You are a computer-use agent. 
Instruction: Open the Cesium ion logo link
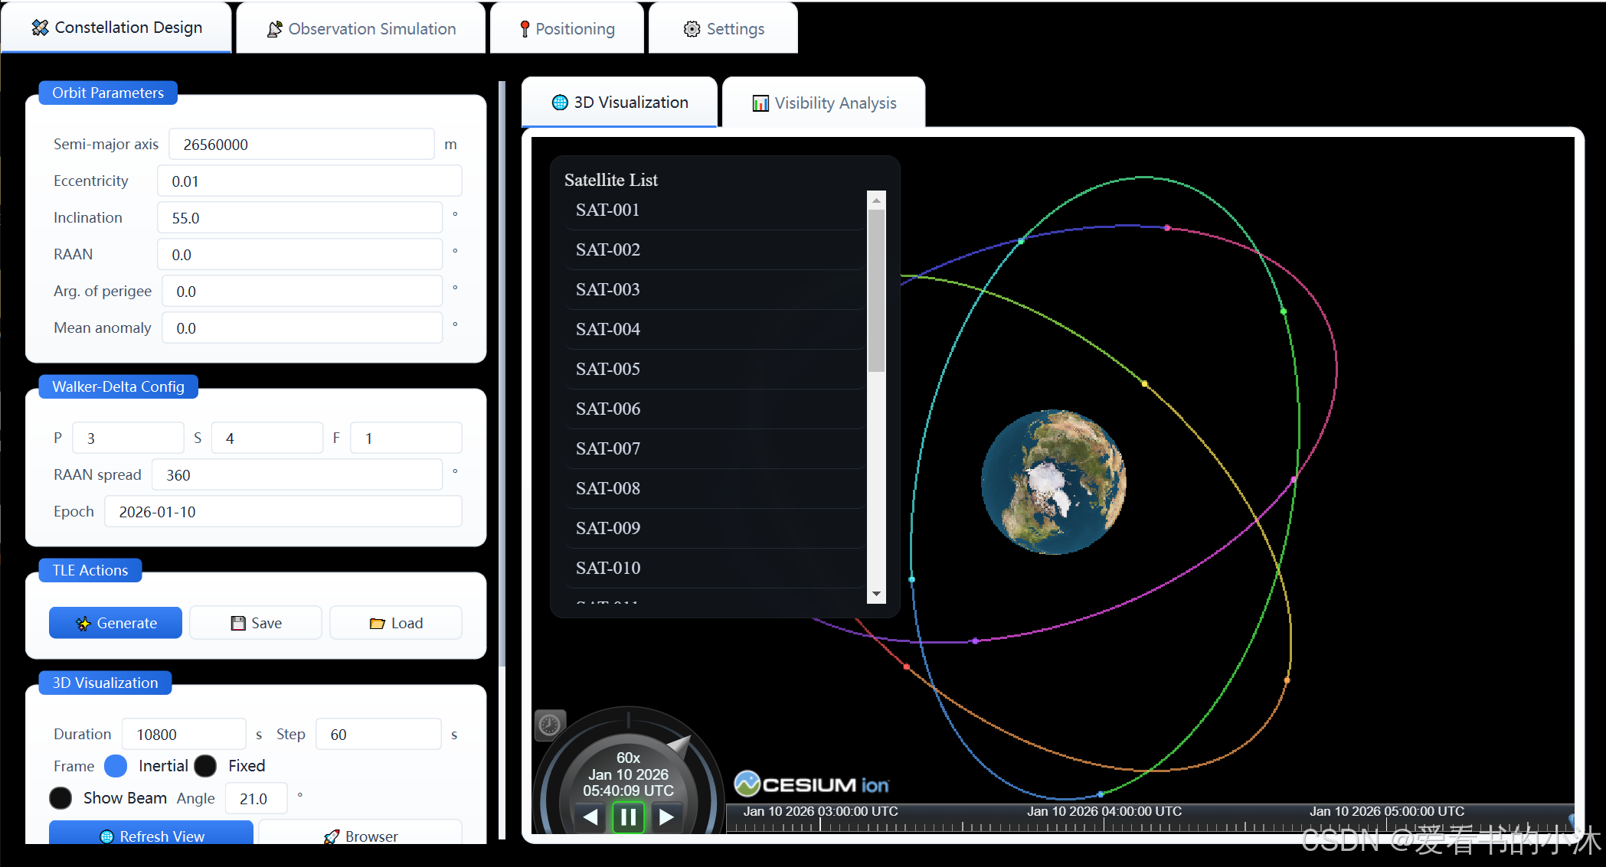click(812, 784)
